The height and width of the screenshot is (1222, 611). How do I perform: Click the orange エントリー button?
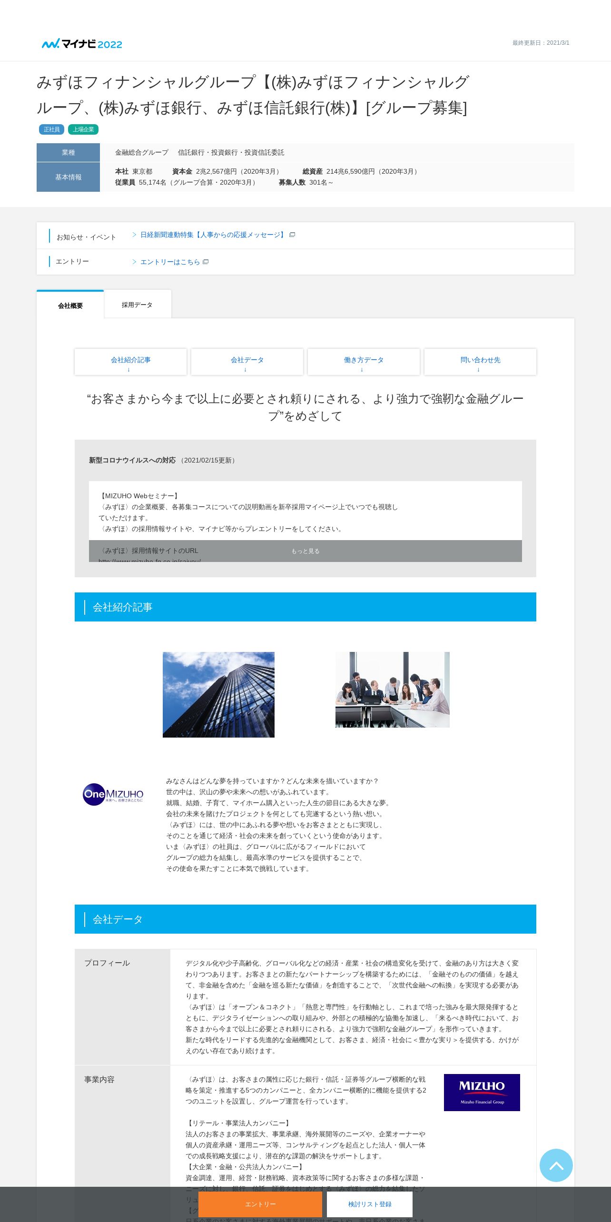[x=260, y=1204]
